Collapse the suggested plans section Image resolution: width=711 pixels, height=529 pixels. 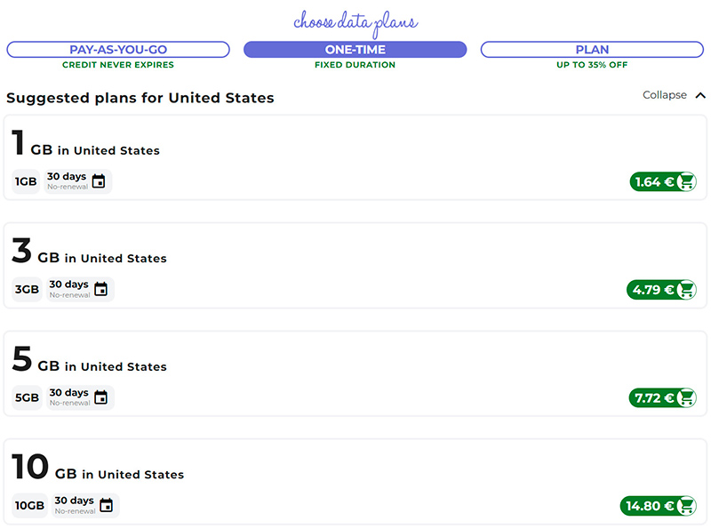coord(665,95)
